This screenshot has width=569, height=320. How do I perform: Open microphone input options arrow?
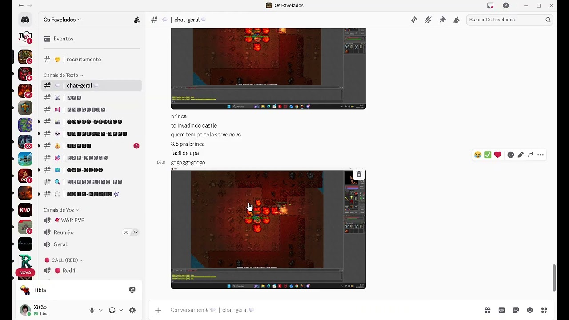100,310
